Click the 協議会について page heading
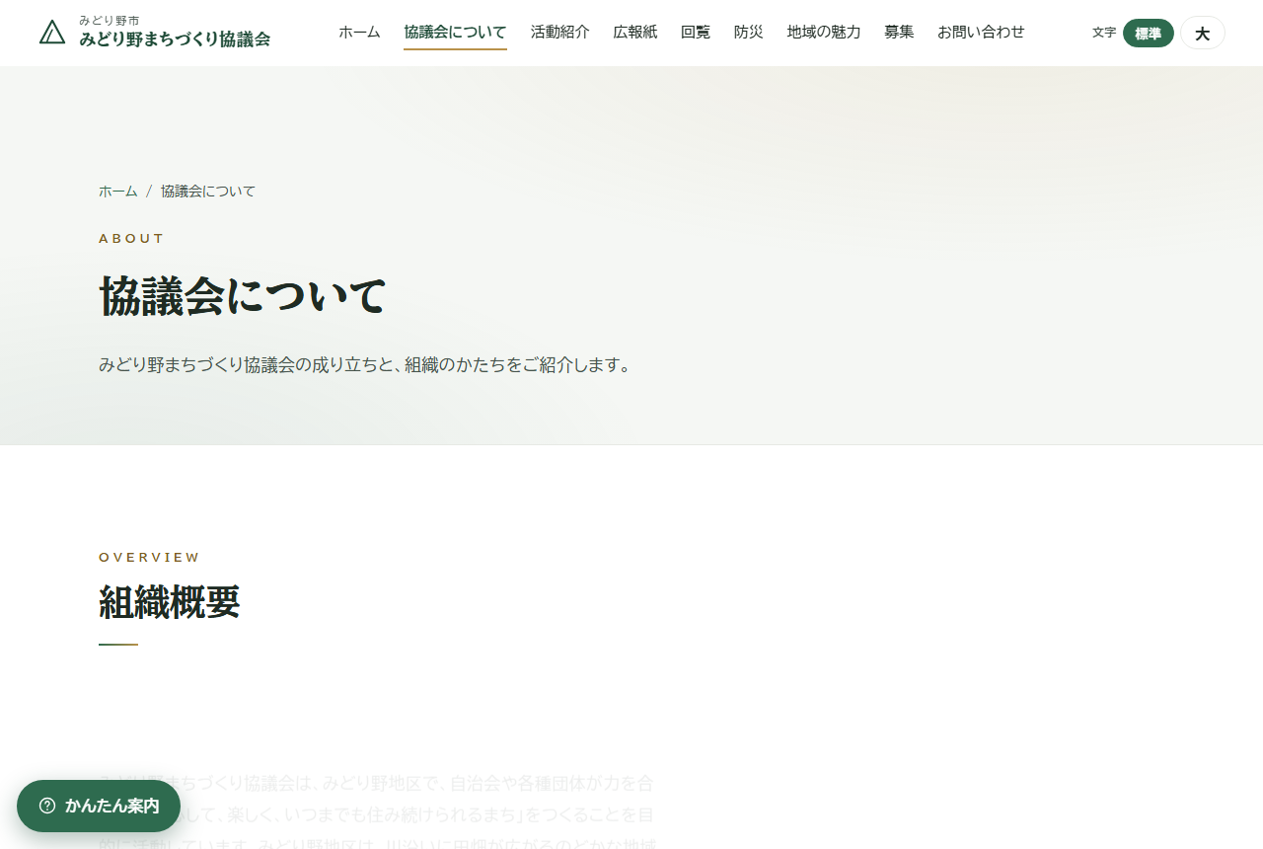This screenshot has width=1263, height=849. [x=242, y=296]
